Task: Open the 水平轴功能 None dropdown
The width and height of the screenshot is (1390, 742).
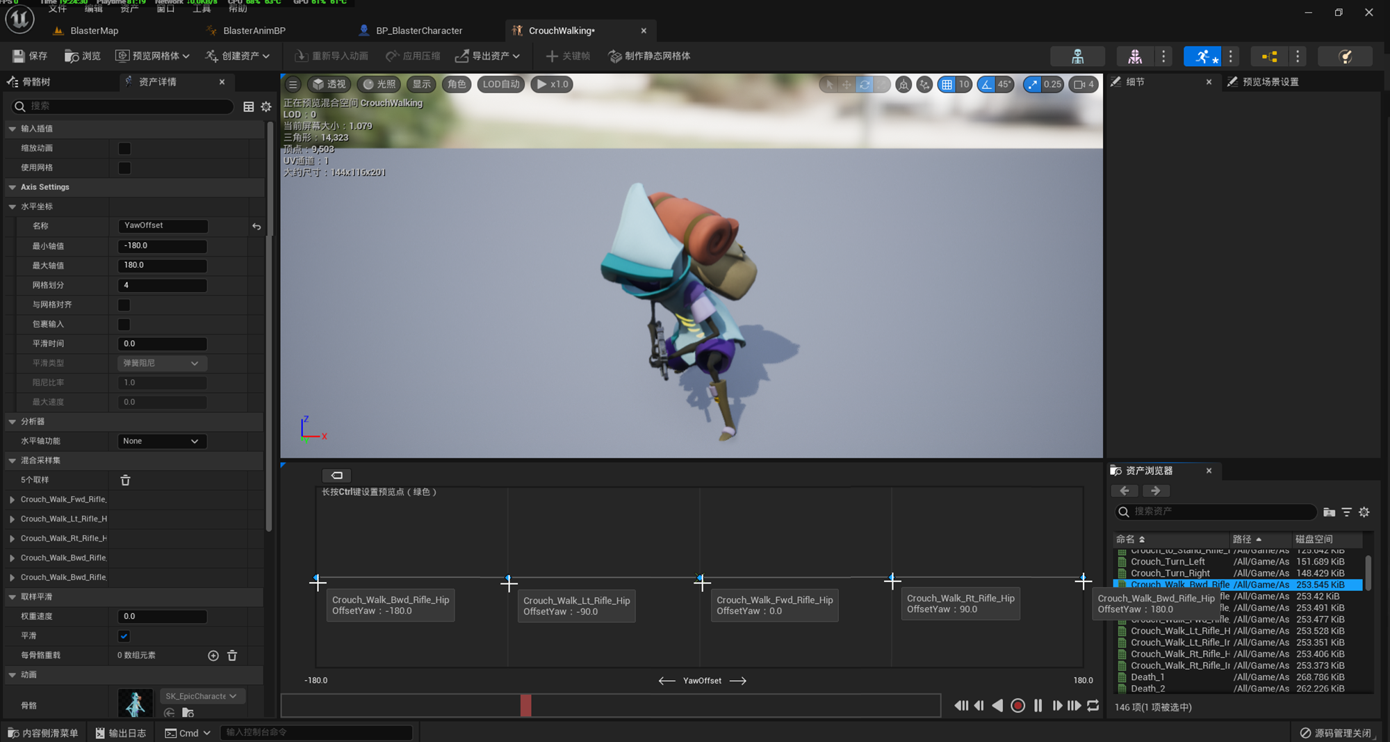Action: (x=161, y=441)
